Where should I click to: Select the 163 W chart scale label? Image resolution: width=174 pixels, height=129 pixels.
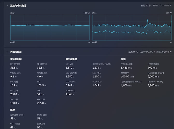click(169, 13)
